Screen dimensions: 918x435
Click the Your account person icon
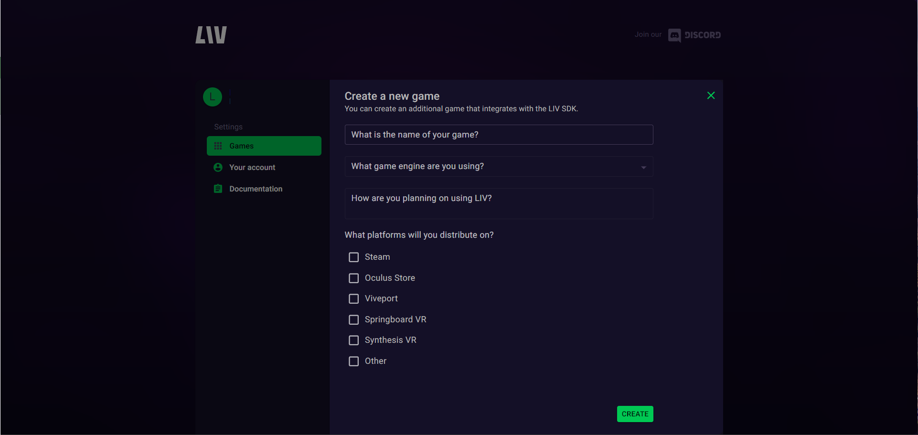click(218, 168)
